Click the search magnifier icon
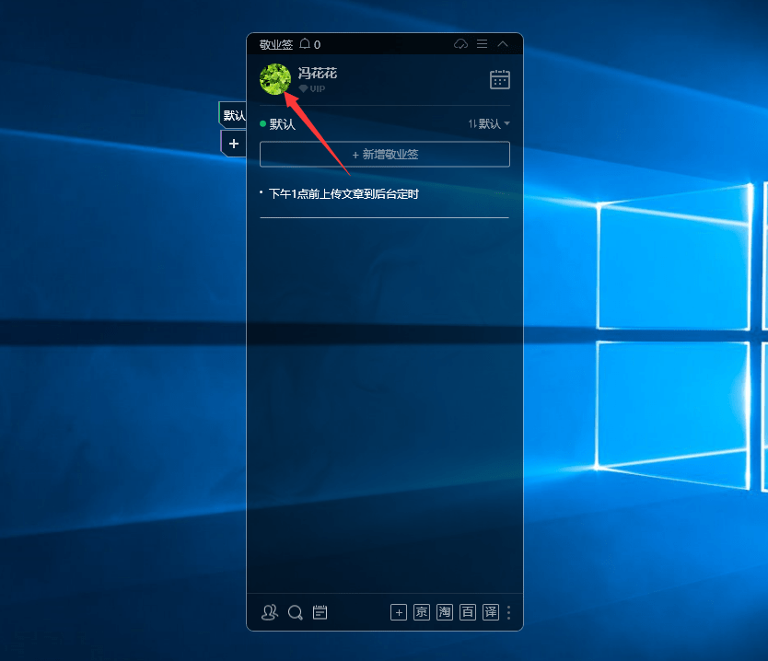The image size is (768, 661). tap(295, 612)
